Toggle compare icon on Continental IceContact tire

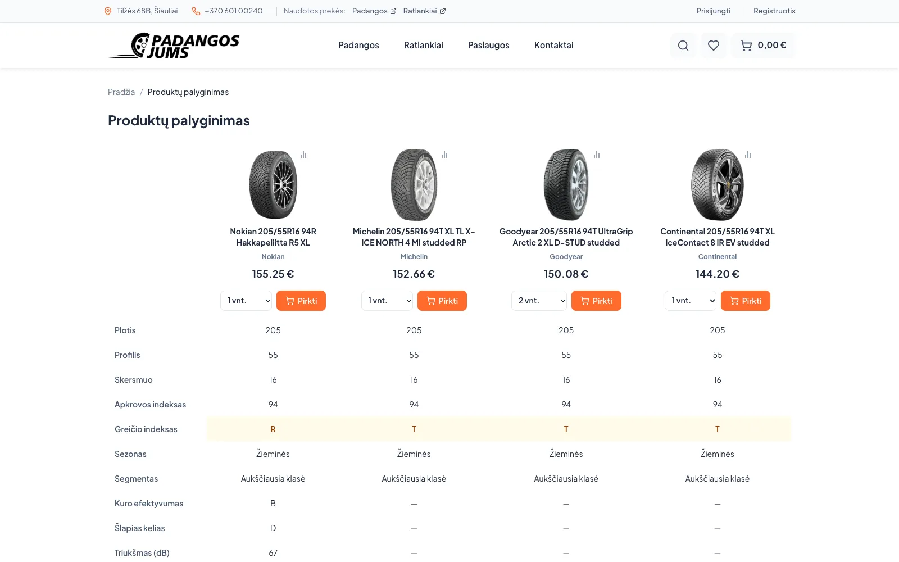(748, 155)
